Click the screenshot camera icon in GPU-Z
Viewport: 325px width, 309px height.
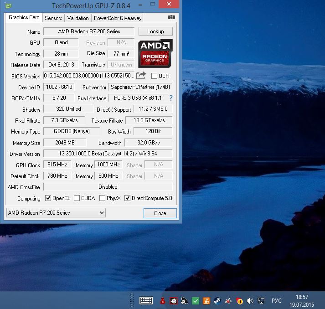pyautogui.click(x=171, y=17)
